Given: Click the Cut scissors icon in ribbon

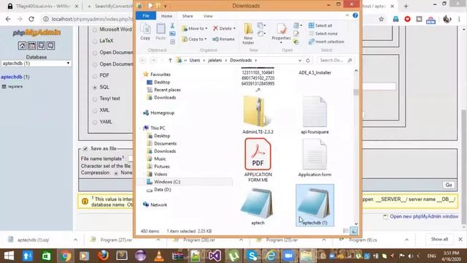Looking at the screenshot, I should click(x=172, y=26).
